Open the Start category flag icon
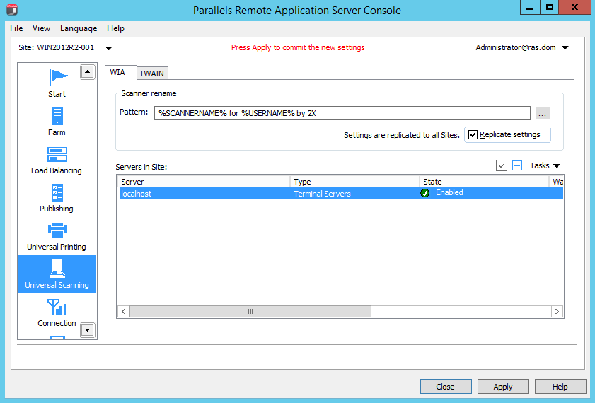 point(58,77)
